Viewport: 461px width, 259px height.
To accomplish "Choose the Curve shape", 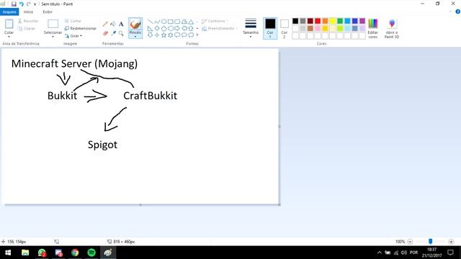I will [157, 22].
